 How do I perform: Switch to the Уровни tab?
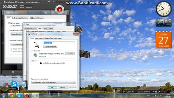click(47, 38)
